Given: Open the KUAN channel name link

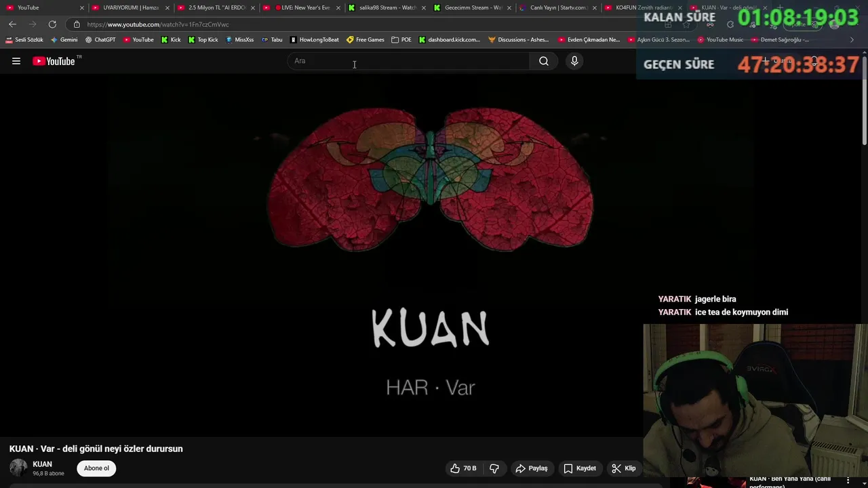Looking at the screenshot, I should (42, 464).
